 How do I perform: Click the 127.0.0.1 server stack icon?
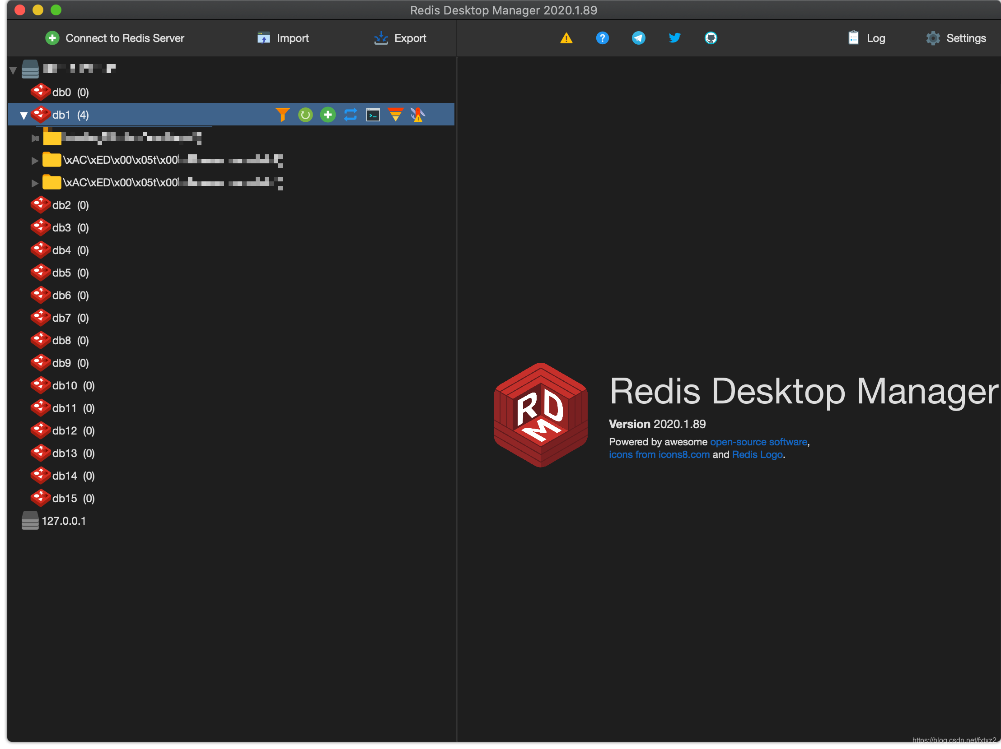coord(30,521)
